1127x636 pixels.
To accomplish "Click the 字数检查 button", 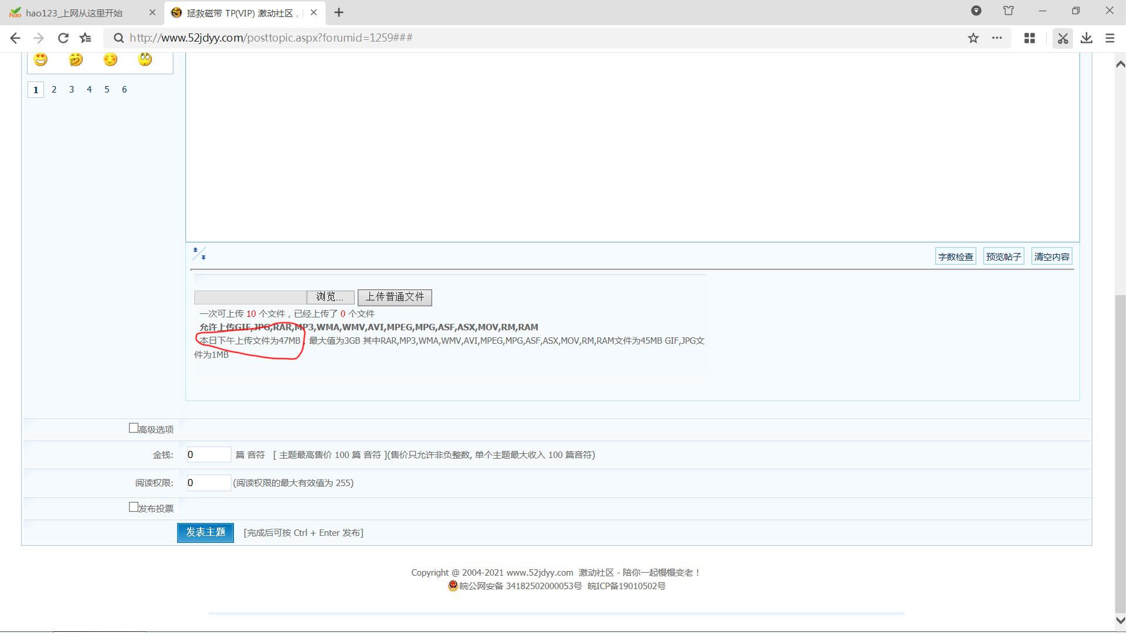I will coord(956,257).
